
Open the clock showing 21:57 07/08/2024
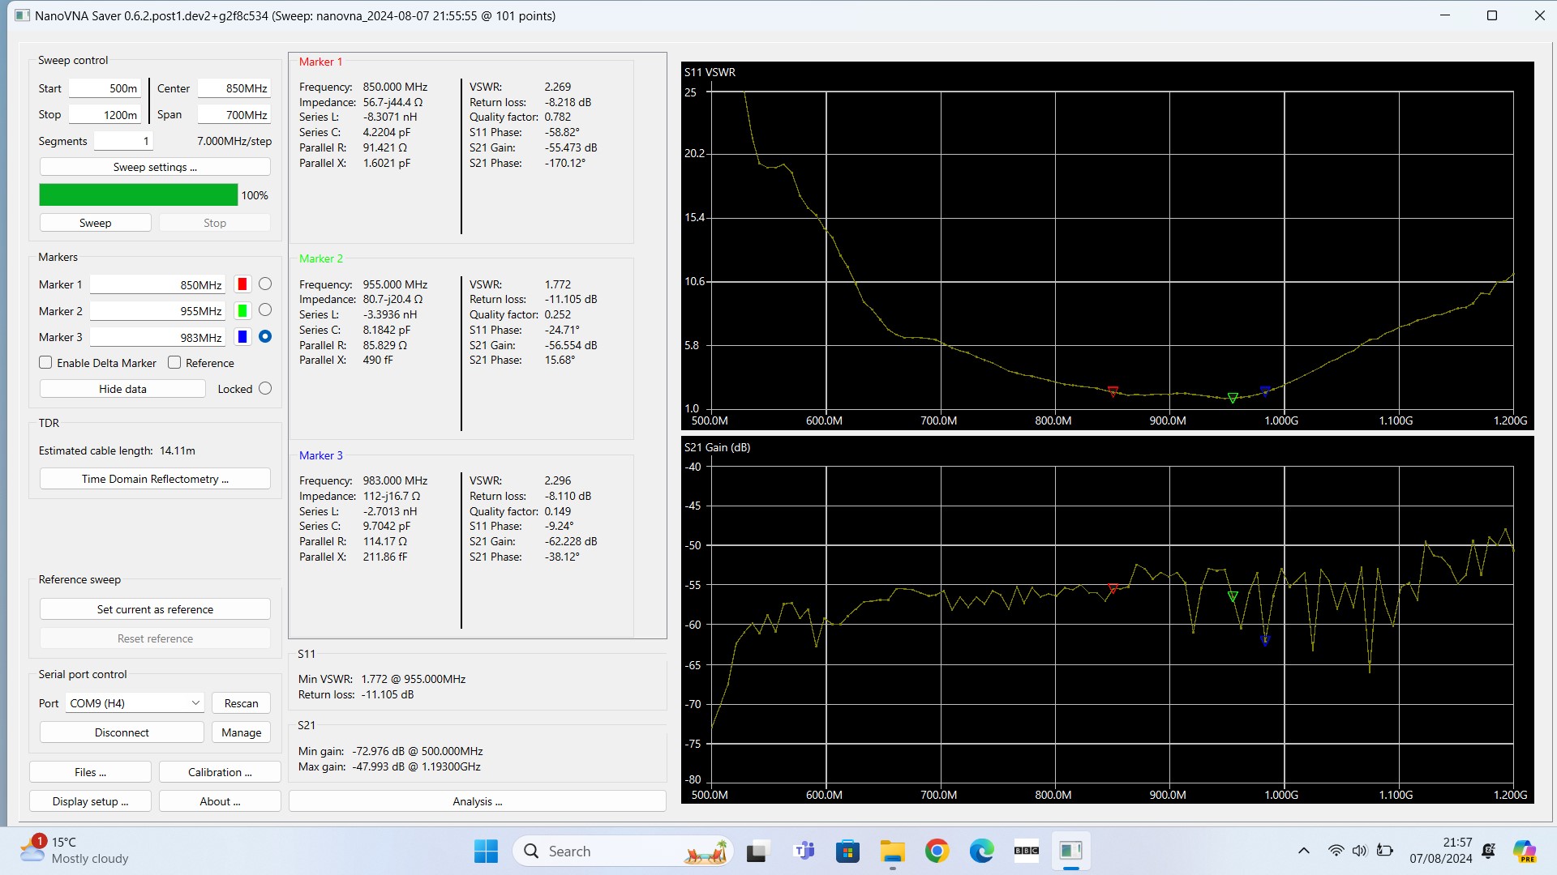click(1440, 851)
